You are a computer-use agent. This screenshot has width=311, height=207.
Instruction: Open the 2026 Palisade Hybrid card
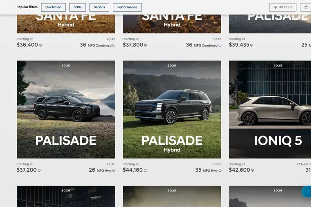coord(172,110)
